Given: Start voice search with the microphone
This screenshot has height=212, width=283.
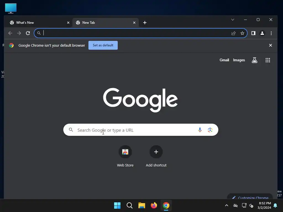Looking at the screenshot, I should [200, 130].
